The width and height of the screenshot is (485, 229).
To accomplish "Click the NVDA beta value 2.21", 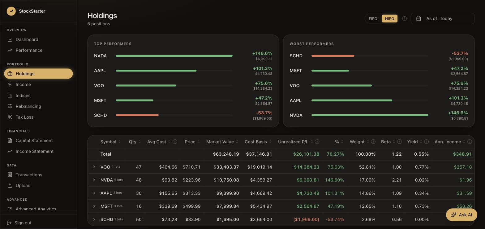I will pyautogui.click(x=397, y=180).
